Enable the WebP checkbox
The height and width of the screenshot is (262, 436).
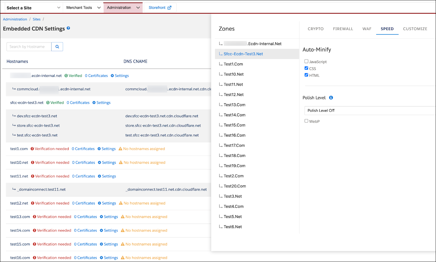click(x=306, y=121)
